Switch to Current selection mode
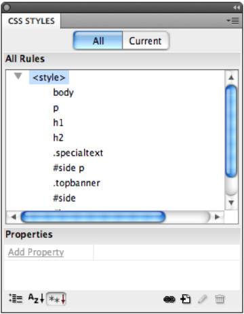 point(146,41)
